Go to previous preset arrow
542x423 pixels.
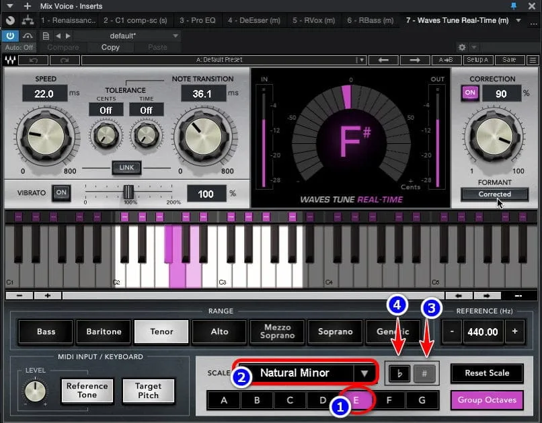click(x=58, y=36)
